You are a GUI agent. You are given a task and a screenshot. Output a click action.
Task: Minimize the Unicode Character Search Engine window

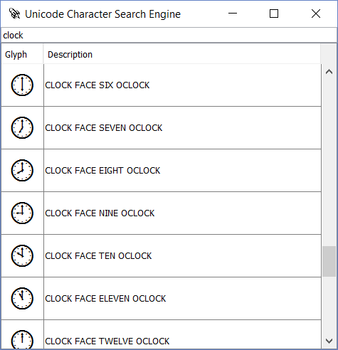233,14
